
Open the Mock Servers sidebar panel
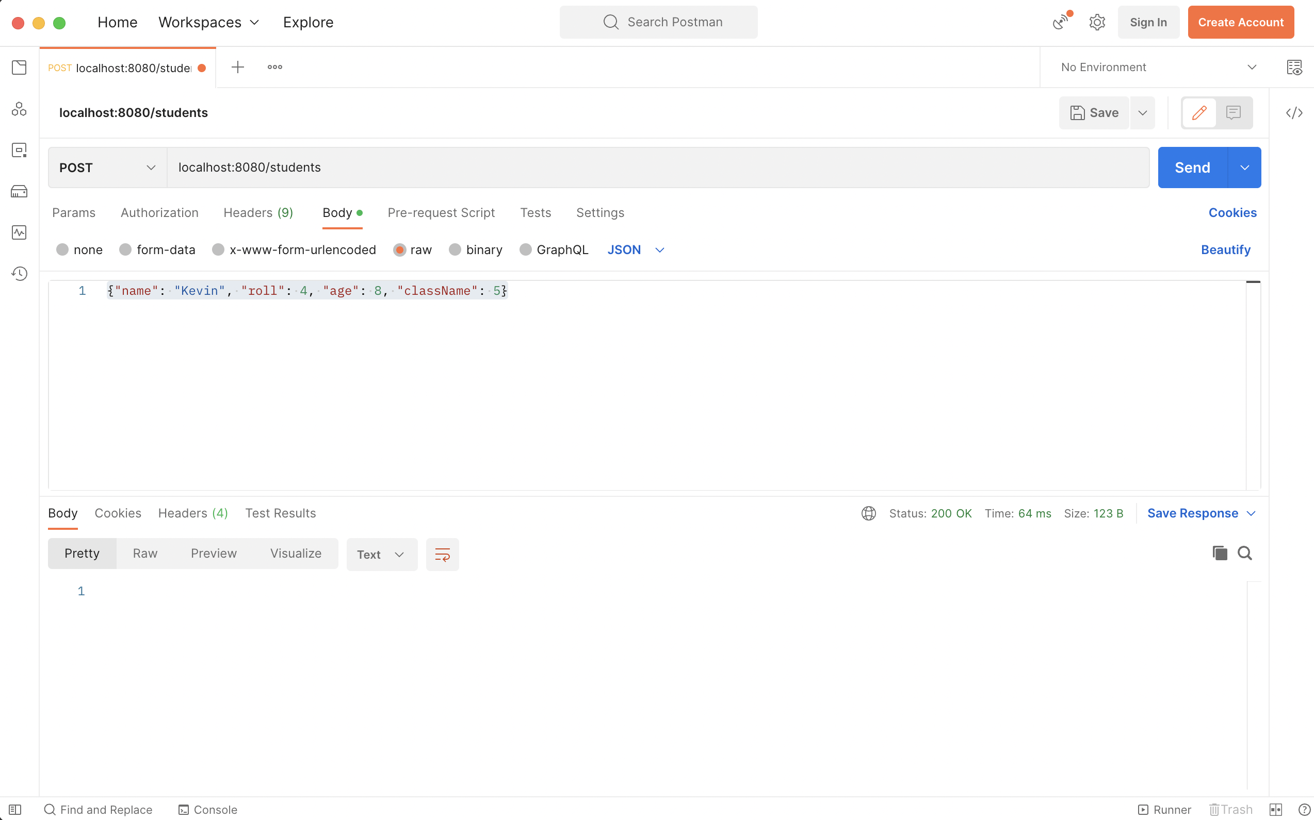coord(19,191)
